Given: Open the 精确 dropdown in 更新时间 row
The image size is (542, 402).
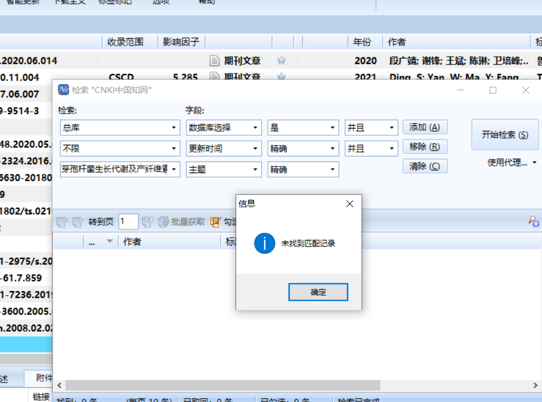Looking at the screenshot, I should (333, 149).
